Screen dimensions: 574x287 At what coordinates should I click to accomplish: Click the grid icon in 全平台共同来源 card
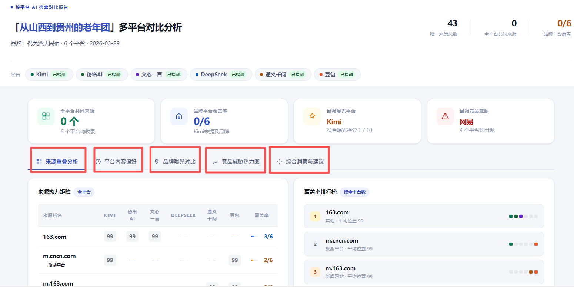(46, 116)
